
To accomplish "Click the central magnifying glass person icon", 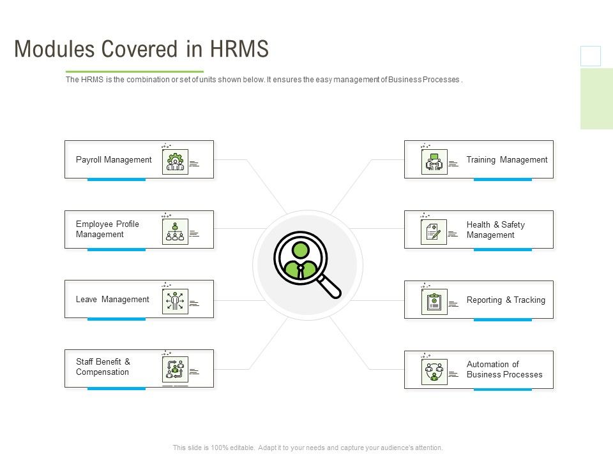I will coord(307,265).
